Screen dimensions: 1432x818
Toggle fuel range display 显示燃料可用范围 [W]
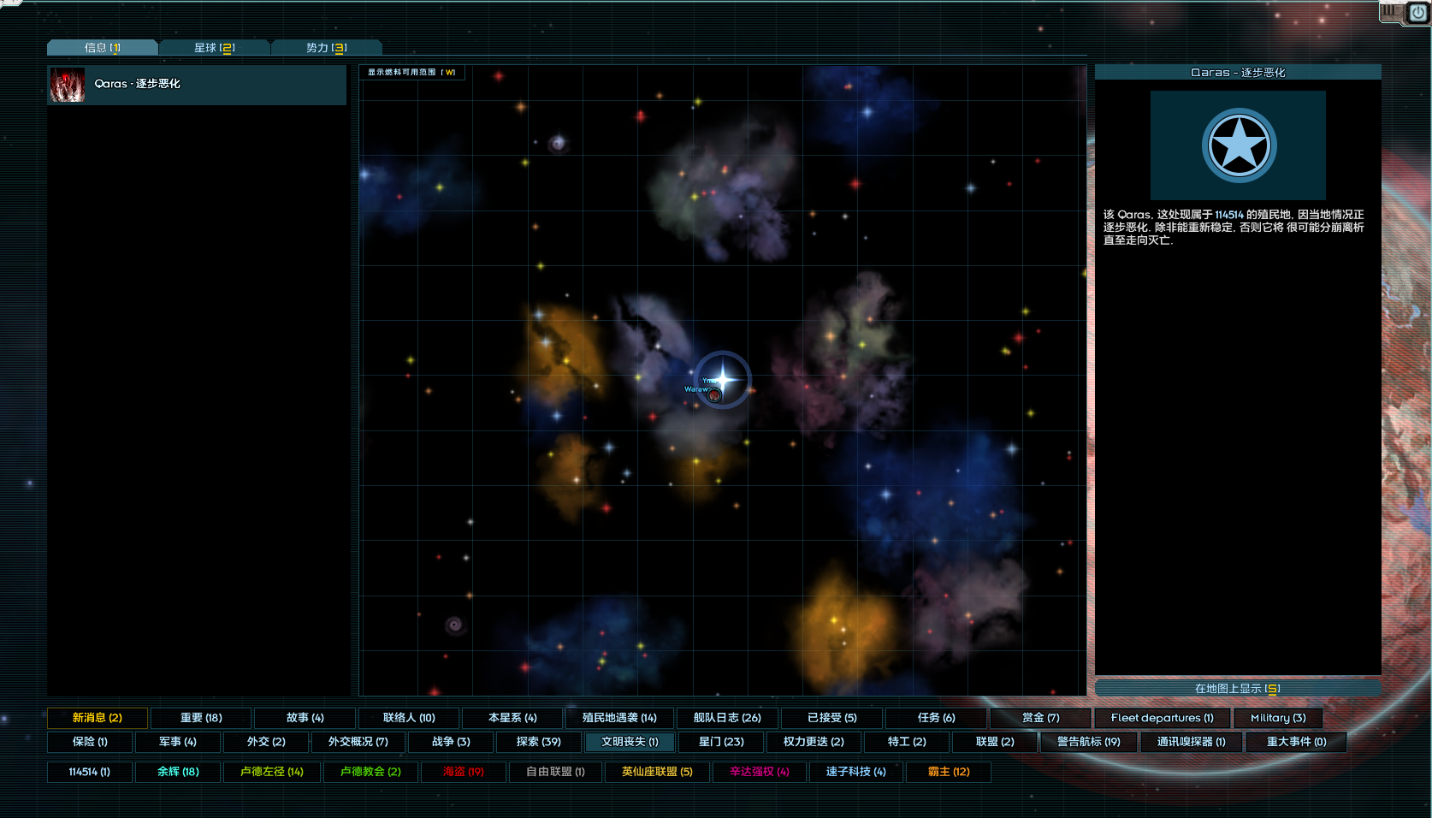411,73
